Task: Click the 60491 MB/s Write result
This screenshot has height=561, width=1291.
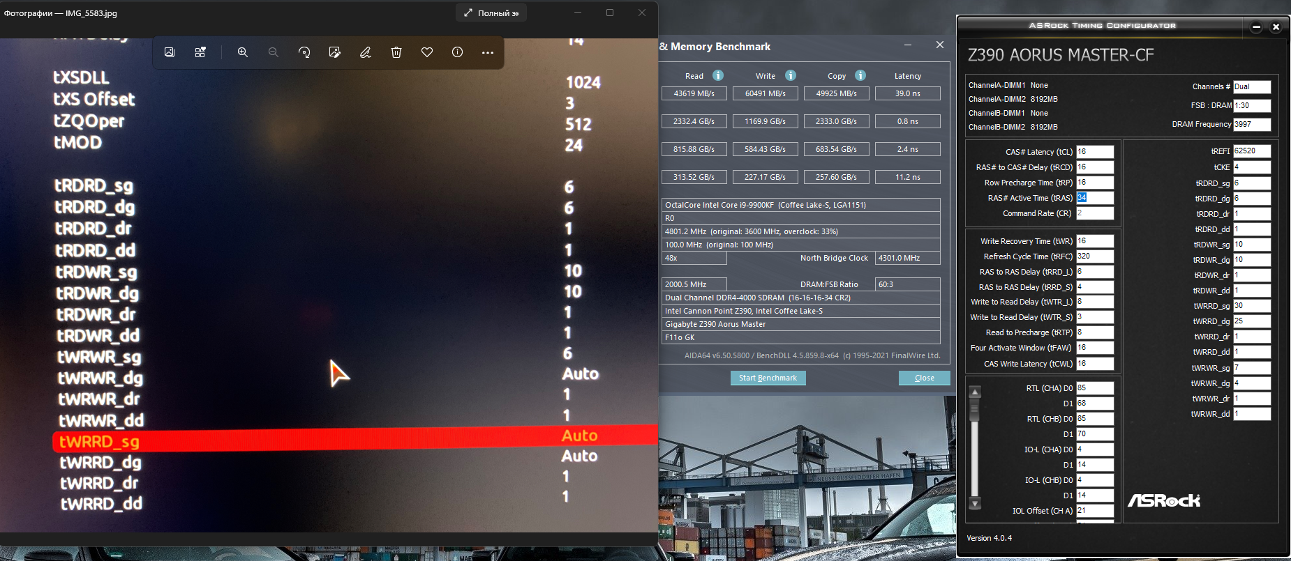Action: point(766,93)
